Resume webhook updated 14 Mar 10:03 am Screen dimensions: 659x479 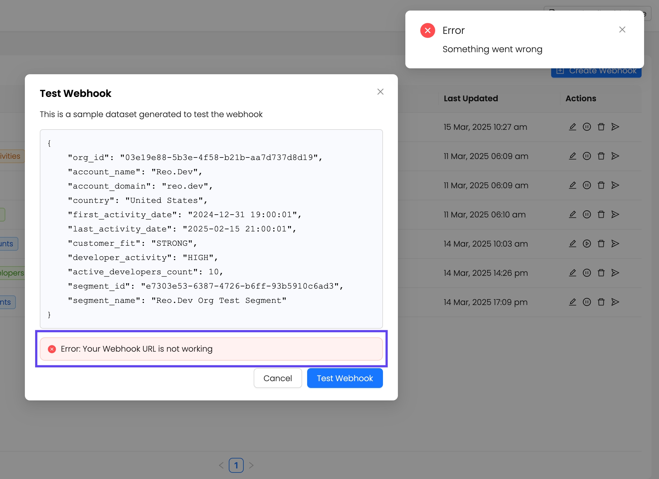[x=587, y=244]
